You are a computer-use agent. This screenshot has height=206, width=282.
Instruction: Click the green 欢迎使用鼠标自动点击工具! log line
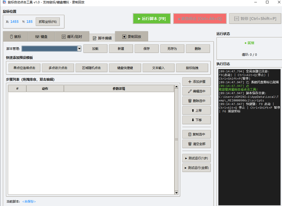pyautogui.click(x=238, y=90)
